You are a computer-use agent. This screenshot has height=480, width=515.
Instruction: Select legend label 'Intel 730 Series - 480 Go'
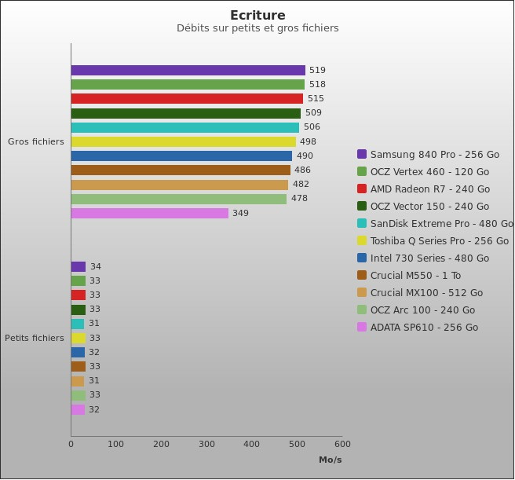(429, 258)
